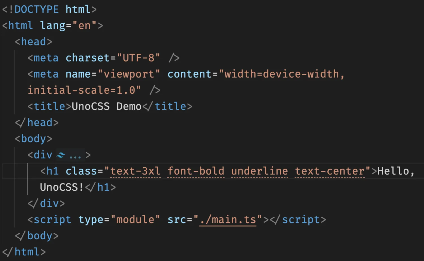Click the "viewport" name attribute value
Viewport: 424px width, 261px height.
click(129, 74)
